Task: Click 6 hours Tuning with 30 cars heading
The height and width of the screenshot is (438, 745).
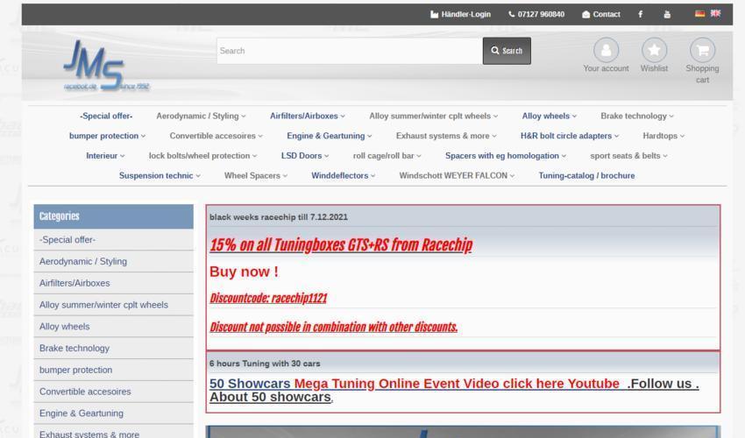Action: [265, 364]
